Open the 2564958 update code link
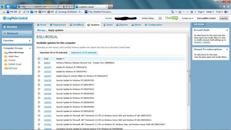The height and width of the screenshot is (130, 231). pyautogui.click(x=48, y=107)
